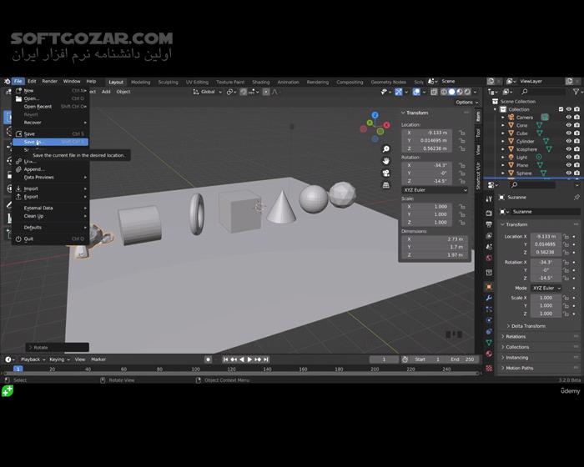Toggle viewport visibility of Cube
The image size is (584, 467).
click(x=569, y=133)
